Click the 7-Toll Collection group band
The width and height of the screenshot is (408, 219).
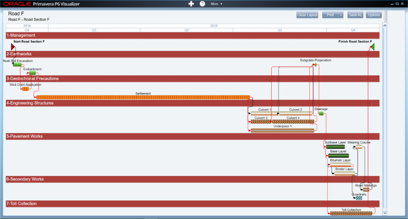click(192, 203)
